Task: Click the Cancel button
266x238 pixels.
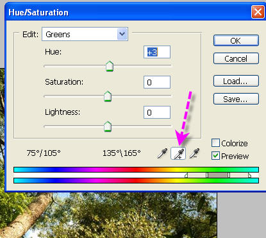Action: point(236,58)
